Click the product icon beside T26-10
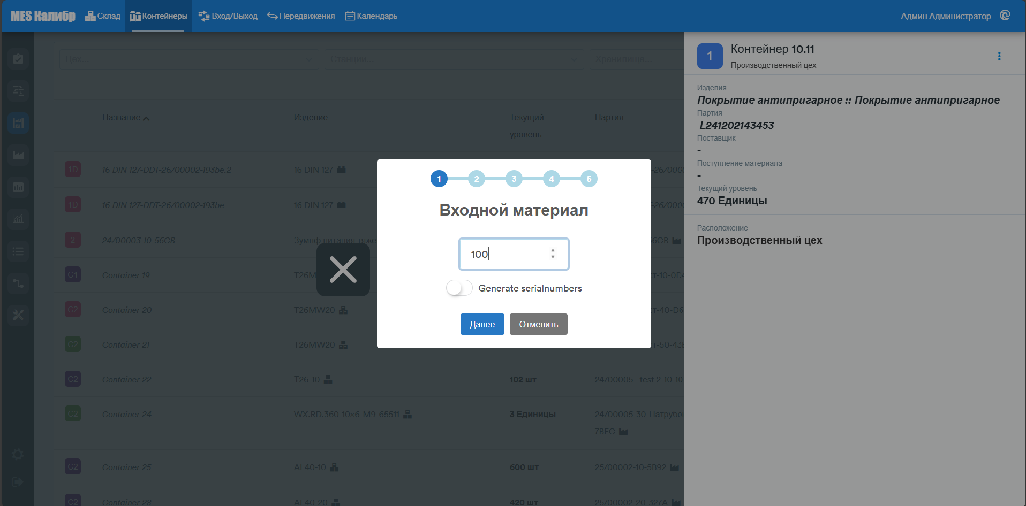The image size is (1026, 506). point(328,379)
